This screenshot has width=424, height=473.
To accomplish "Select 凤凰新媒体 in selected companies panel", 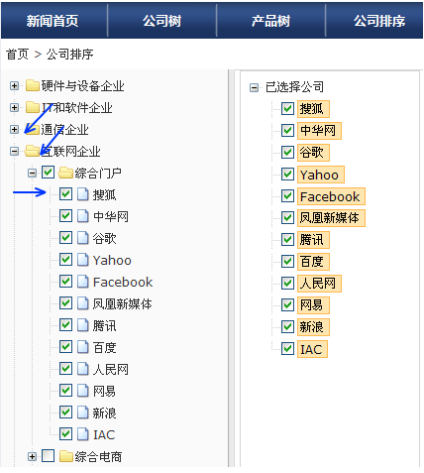I will click(331, 218).
